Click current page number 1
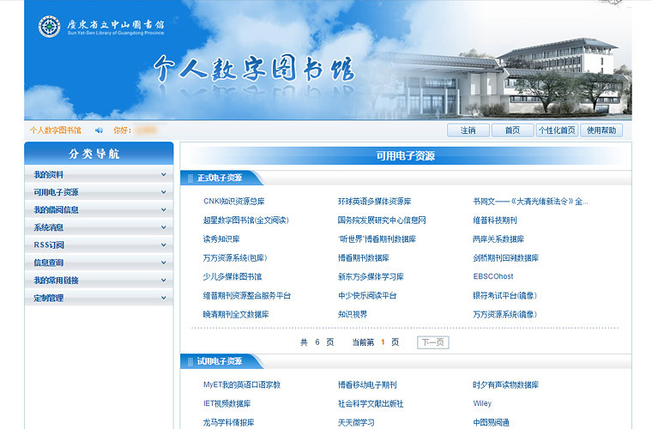This screenshot has width=652, height=429. tap(383, 342)
